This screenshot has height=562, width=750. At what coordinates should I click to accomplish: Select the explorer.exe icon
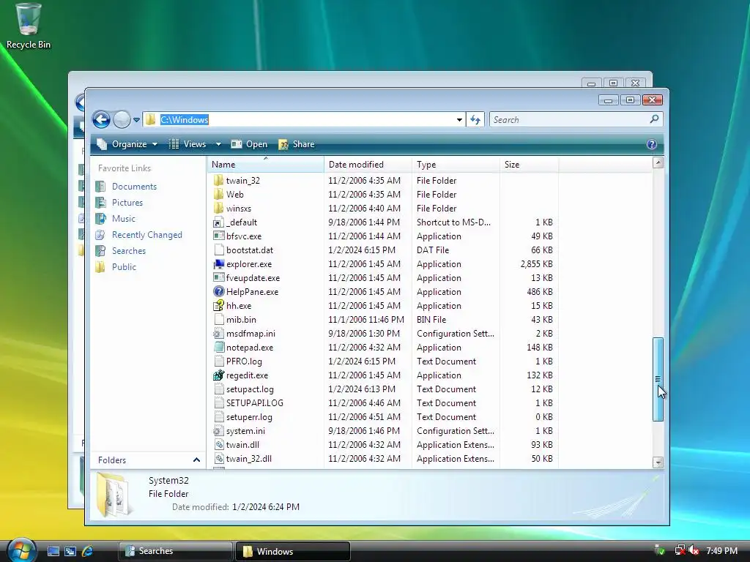218,263
